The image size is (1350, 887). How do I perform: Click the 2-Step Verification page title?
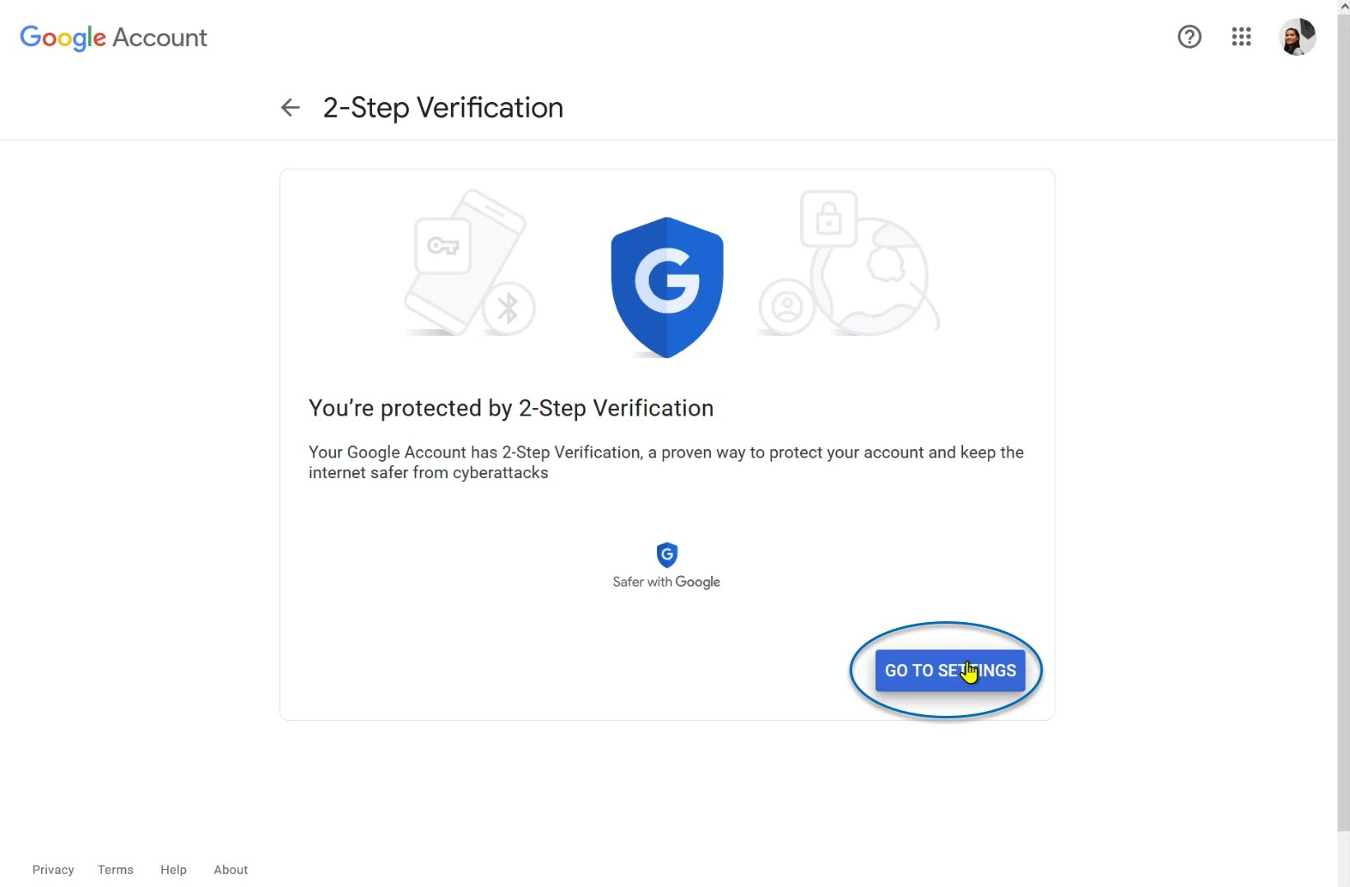click(443, 108)
